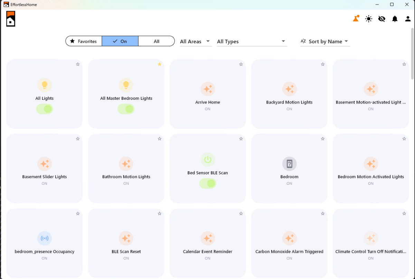Disable Bed Sensor BLE Scan

(x=208, y=183)
